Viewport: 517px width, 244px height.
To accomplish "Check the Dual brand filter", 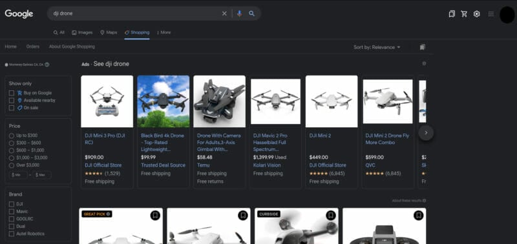I will click(12, 226).
